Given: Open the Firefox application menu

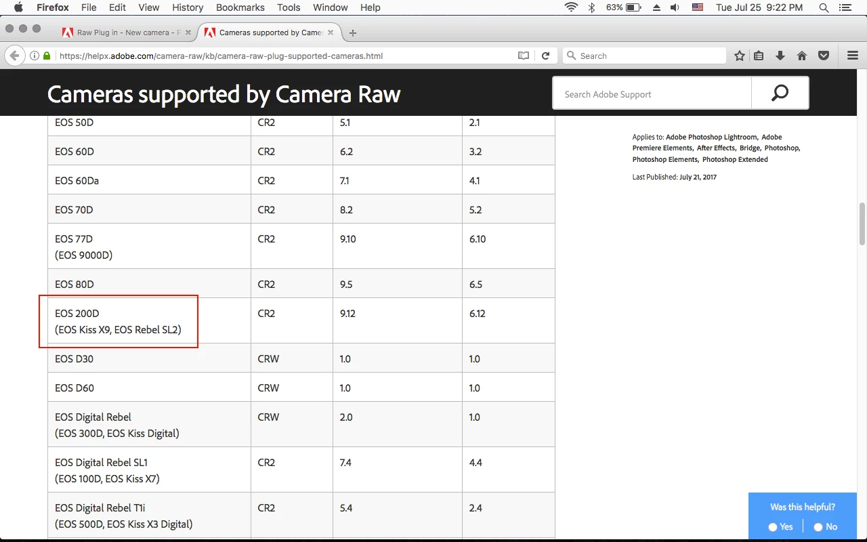Looking at the screenshot, I should [52, 7].
